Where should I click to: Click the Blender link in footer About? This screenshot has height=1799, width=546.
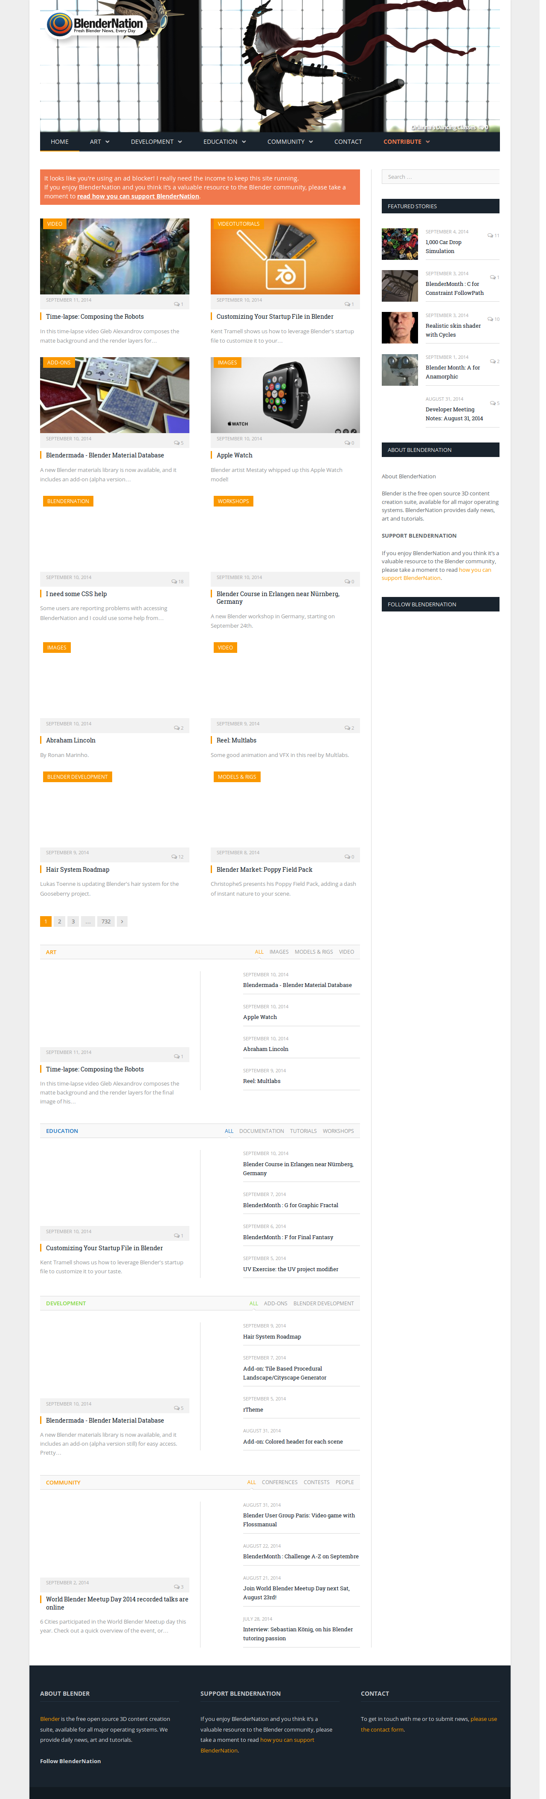(x=50, y=1719)
